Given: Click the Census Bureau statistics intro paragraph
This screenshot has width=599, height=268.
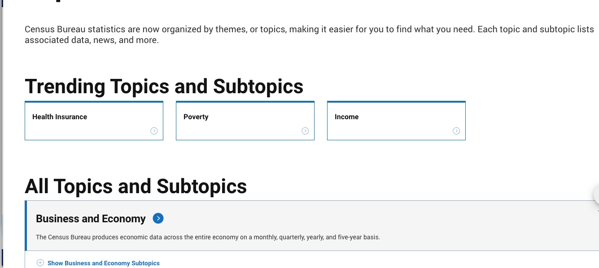Looking at the screenshot, I should pyautogui.click(x=309, y=35).
